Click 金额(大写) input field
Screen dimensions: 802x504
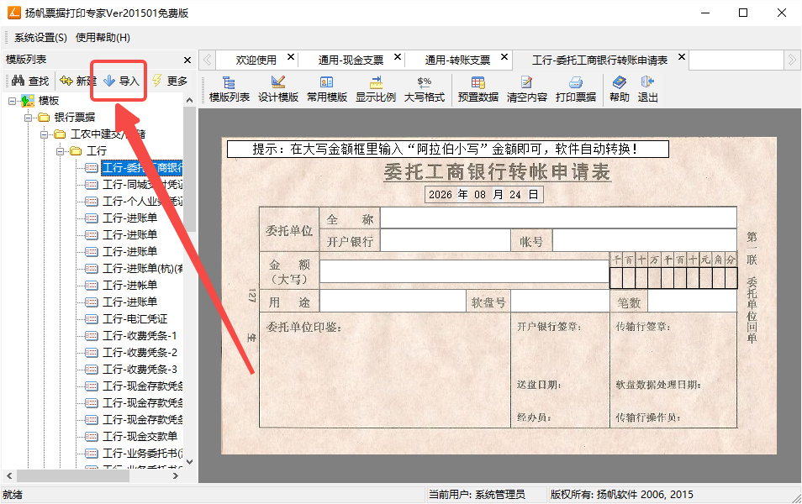pos(464,271)
